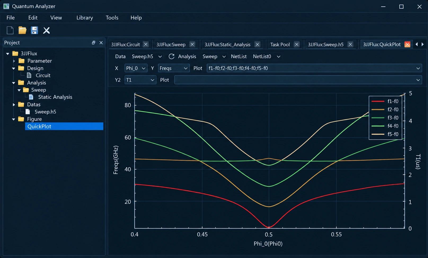Close the 3JJFlux:Circuit tab
428x258 pixels.
(146, 45)
